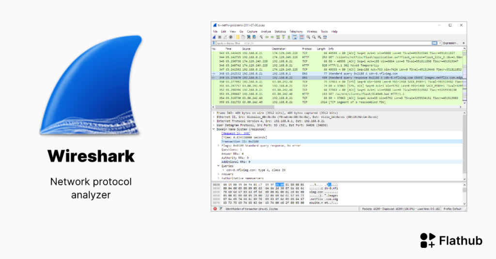The image size is (496, 259).
Task: Open capture options gear icon
Action: click(231, 37)
